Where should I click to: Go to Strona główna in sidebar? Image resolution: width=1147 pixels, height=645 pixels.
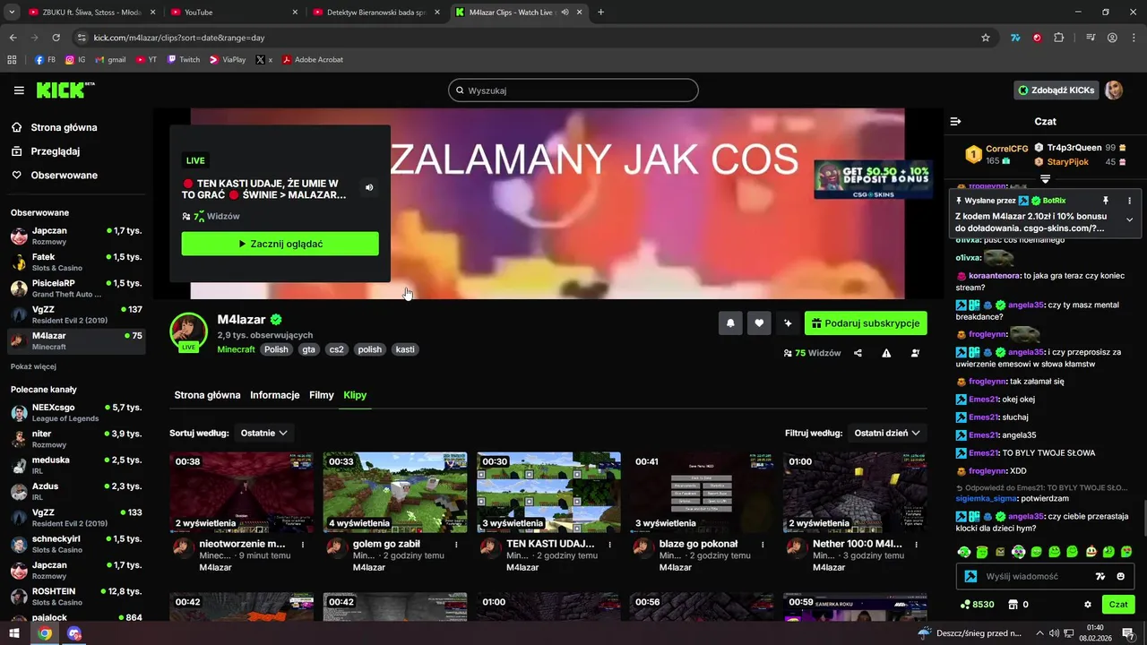tap(65, 127)
